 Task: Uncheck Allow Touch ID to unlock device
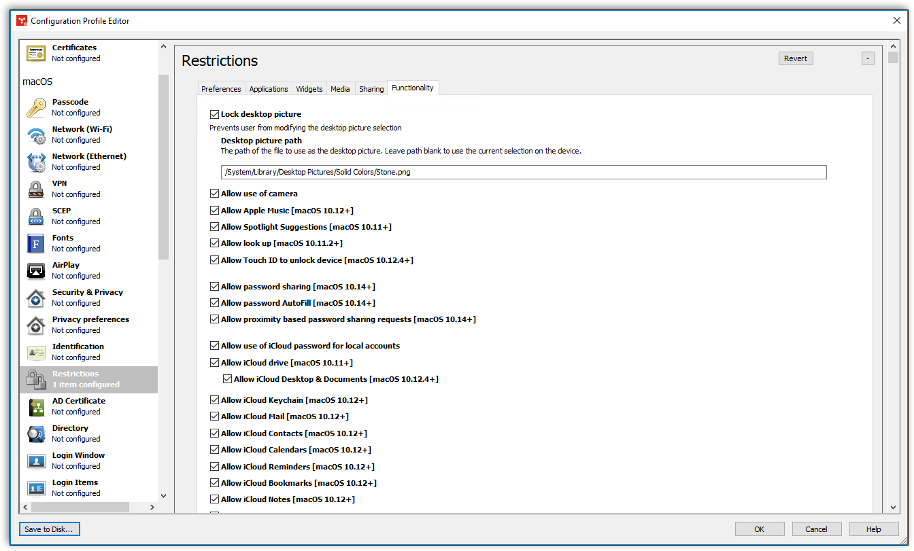point(214,260)
